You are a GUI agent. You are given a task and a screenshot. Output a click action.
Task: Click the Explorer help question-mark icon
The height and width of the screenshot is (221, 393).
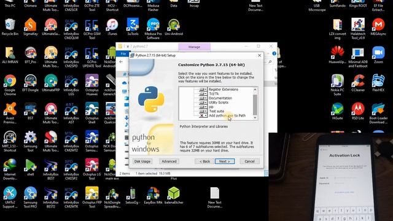(x=274, y=53)
